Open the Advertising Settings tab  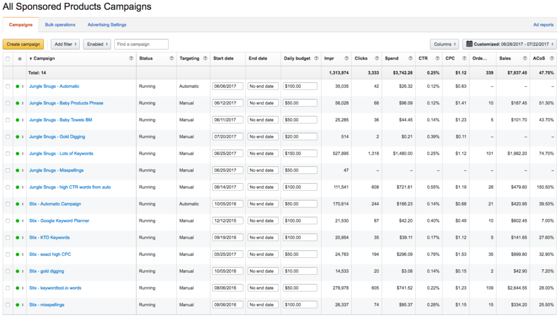(107, 25)
